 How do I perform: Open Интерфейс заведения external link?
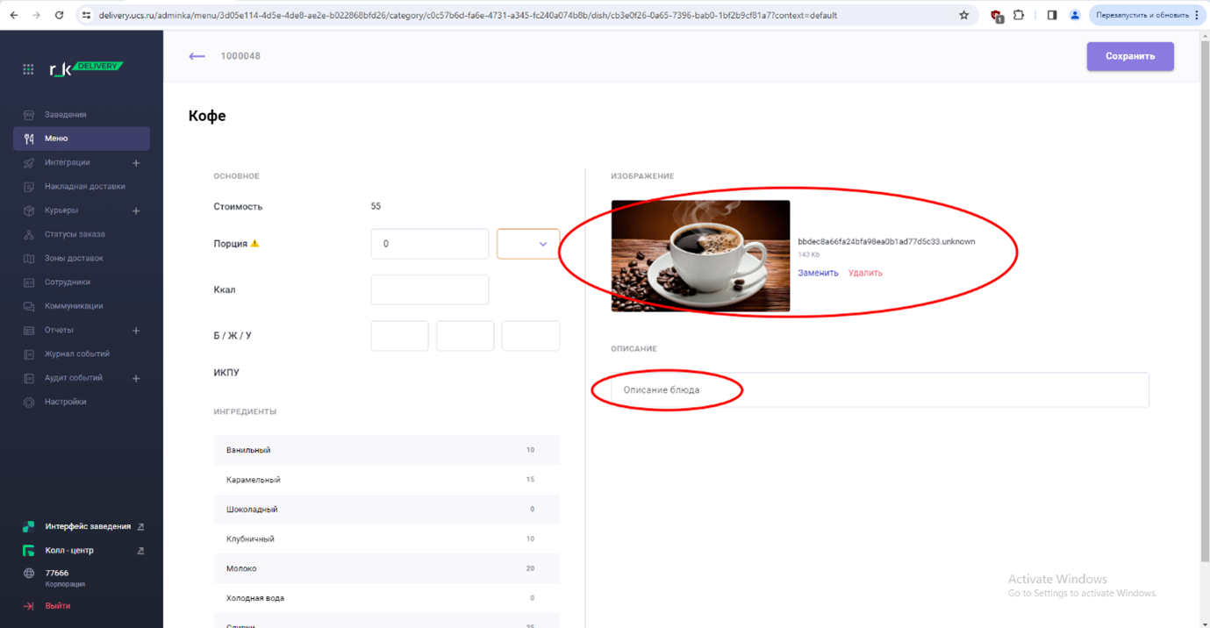pos(140,526)
